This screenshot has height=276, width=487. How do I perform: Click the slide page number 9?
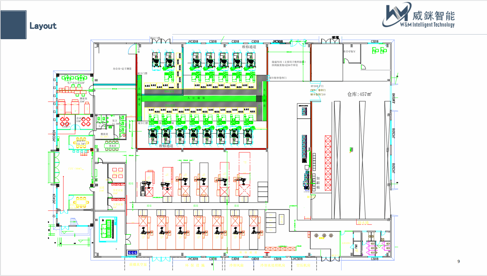(458, 261)
